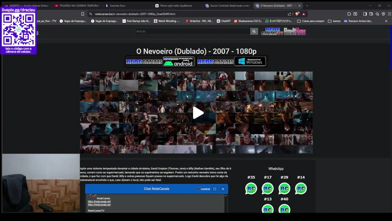Open the ChatGPT bookmark
This screenshot has width=392, height=221.
224,21
